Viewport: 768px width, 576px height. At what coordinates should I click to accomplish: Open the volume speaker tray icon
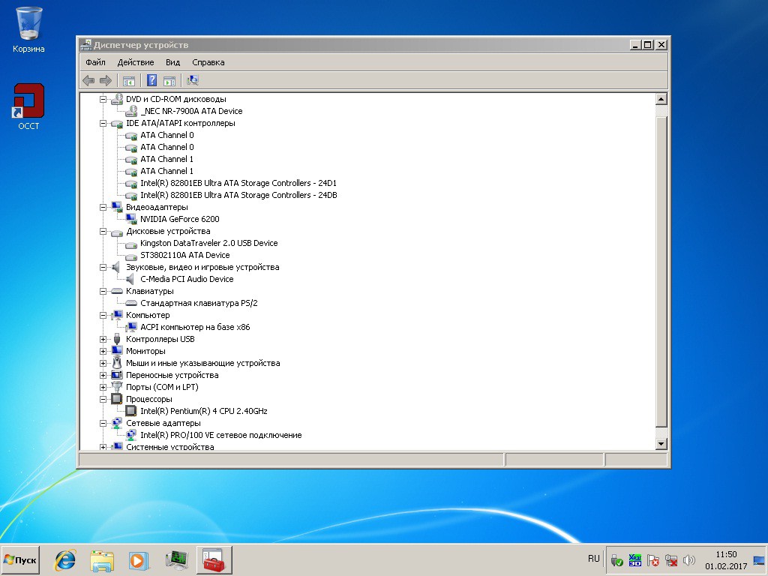point(689,559)
